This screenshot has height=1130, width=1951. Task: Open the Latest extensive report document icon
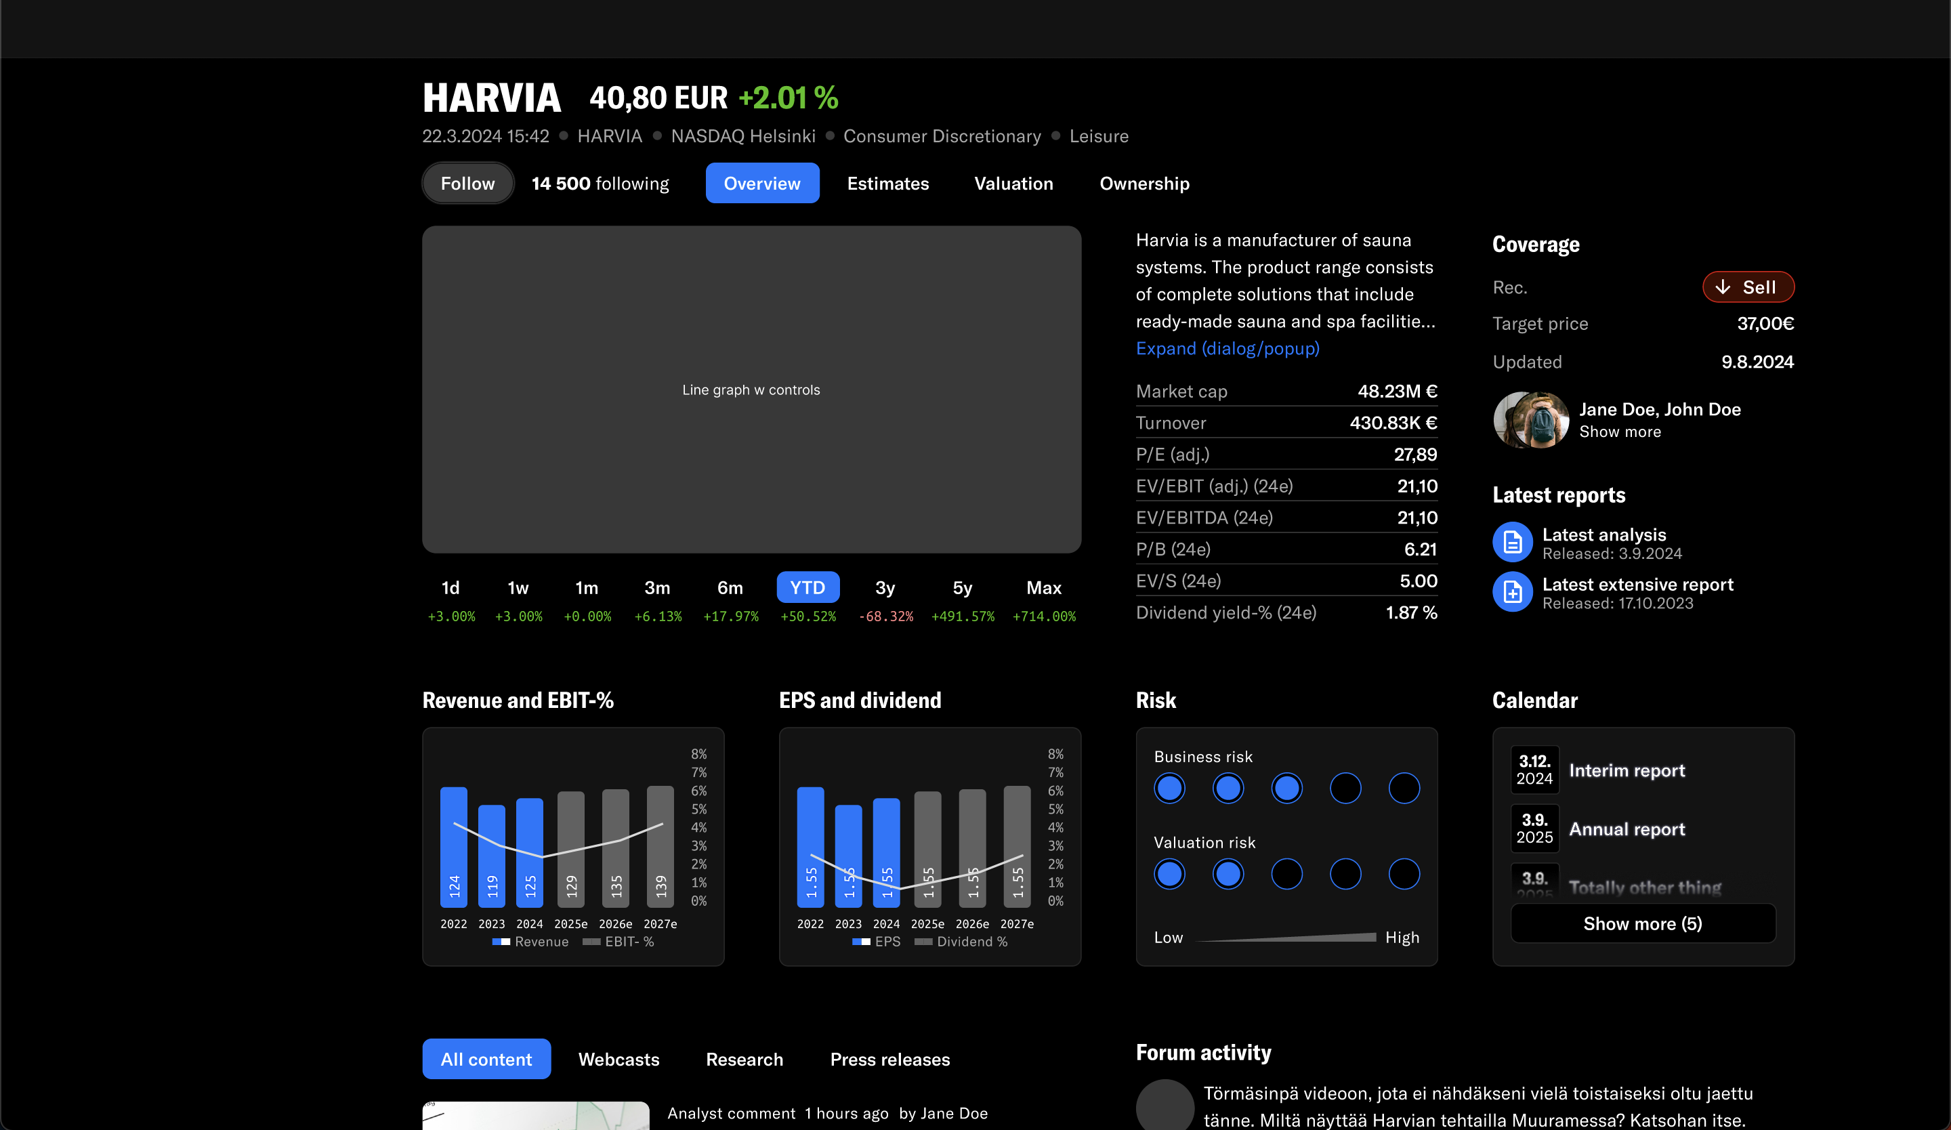[1512, 592]
